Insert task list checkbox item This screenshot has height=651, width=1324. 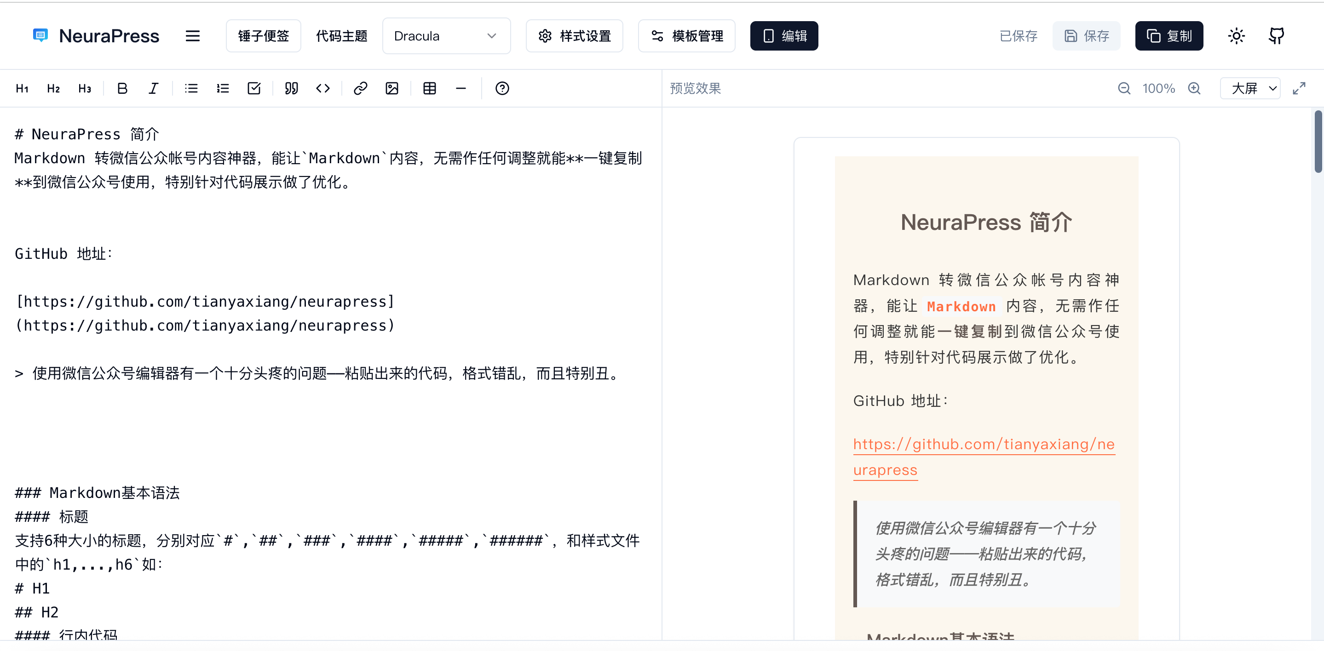(x=254, y=88)
